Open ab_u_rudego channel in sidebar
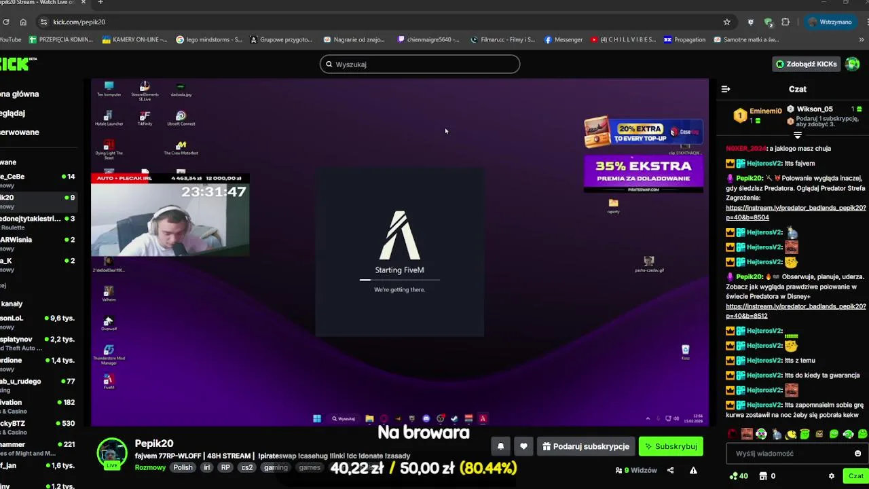The height and width of the screenshot is (489, 869). pos(38,385)
